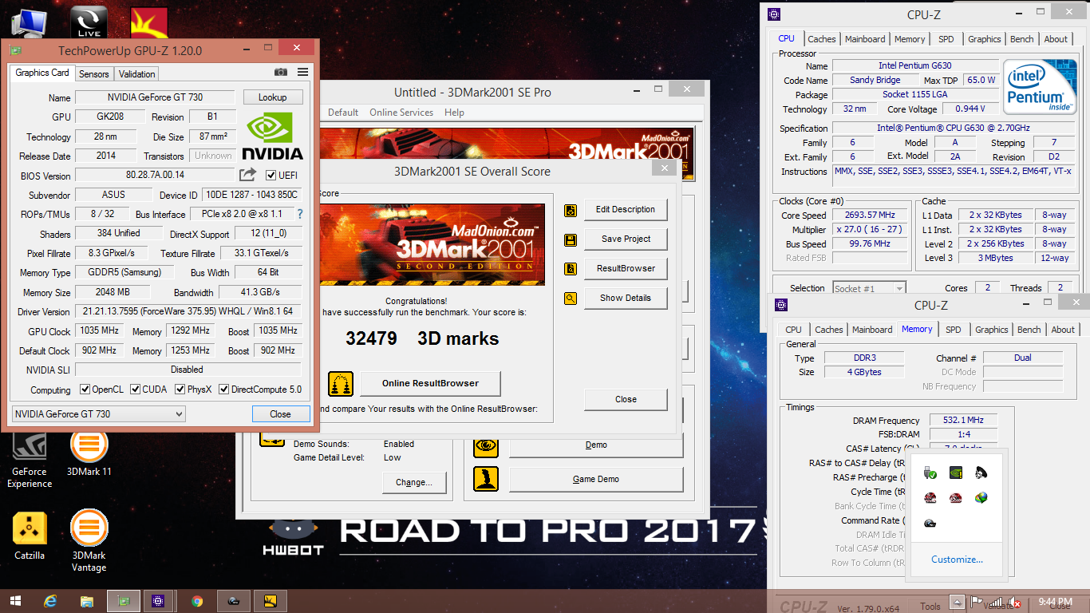
Task: Click Safely Remove Hardware tray icon
Action: pos(929,473)
